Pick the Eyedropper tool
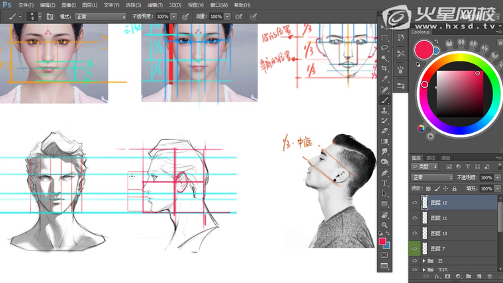Image resolution: width=503 pixels, height=283 pixels. coord(384,79)
